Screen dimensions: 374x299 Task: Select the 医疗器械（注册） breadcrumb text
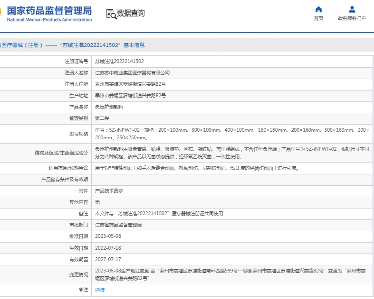(x=22, y=45)
